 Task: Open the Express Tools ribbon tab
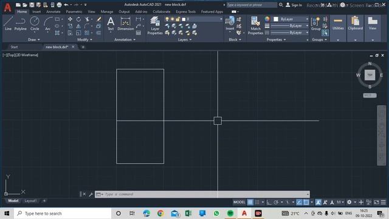pyautogui.click(x=185, y=12)
